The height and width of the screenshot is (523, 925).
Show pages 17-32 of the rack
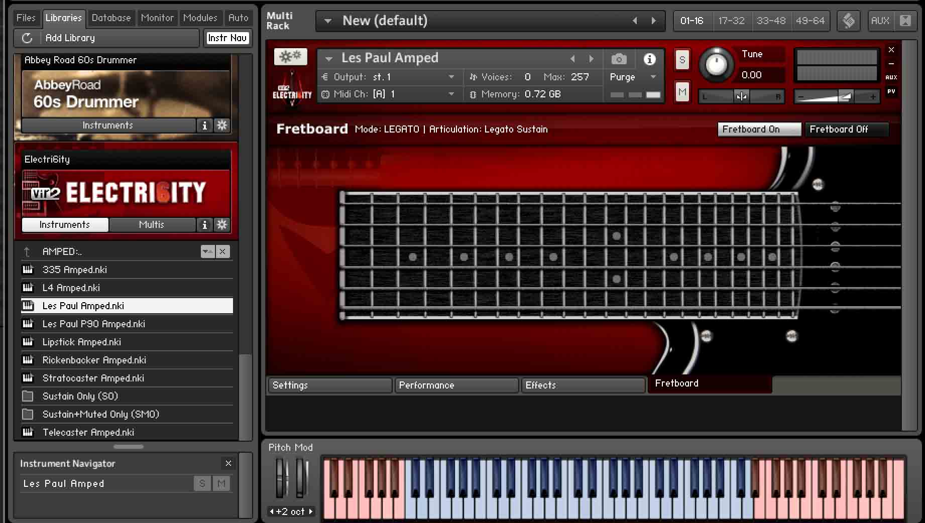pyautogui.click(x=731, y=21)
